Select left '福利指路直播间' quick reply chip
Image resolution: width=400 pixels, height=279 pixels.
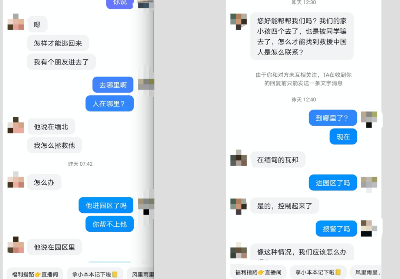35,274
